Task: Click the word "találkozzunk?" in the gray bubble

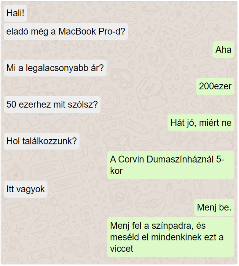Action: point(49,141)
